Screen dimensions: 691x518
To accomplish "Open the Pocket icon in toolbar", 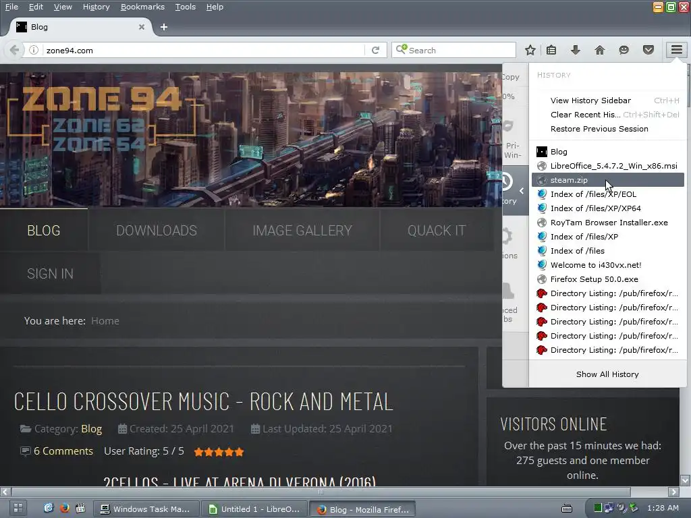I will click(648, 50).
